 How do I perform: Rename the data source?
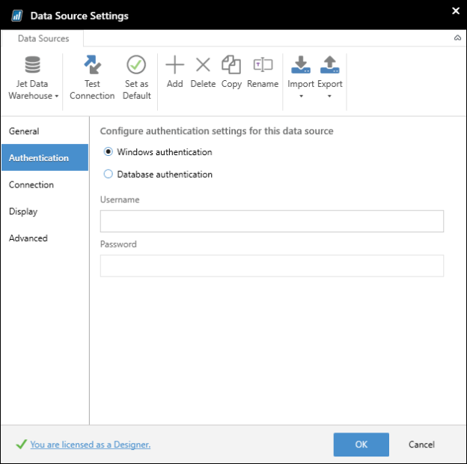coord(263,72)
